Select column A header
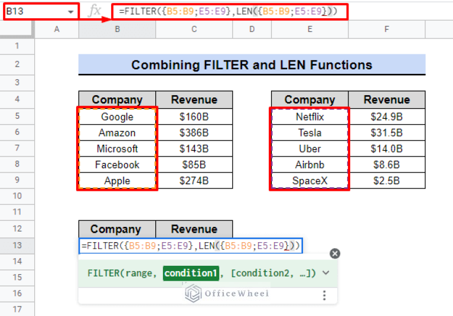Screen dimensions: 453x316 (57, 29)
